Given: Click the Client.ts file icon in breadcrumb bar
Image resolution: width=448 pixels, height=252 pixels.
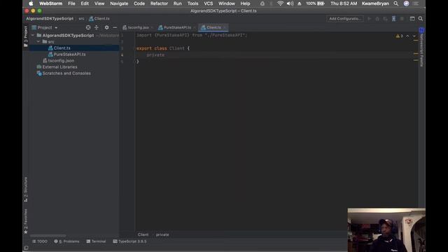Looking at the screenshot, I should click(x=91, y=19).
